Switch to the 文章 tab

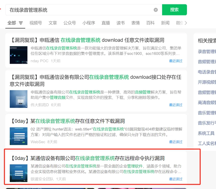tap(53, 23)
